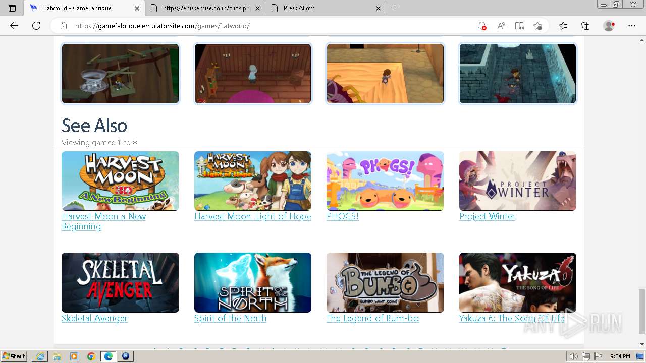Click Spirit of the North fox cover

[253, 282]
